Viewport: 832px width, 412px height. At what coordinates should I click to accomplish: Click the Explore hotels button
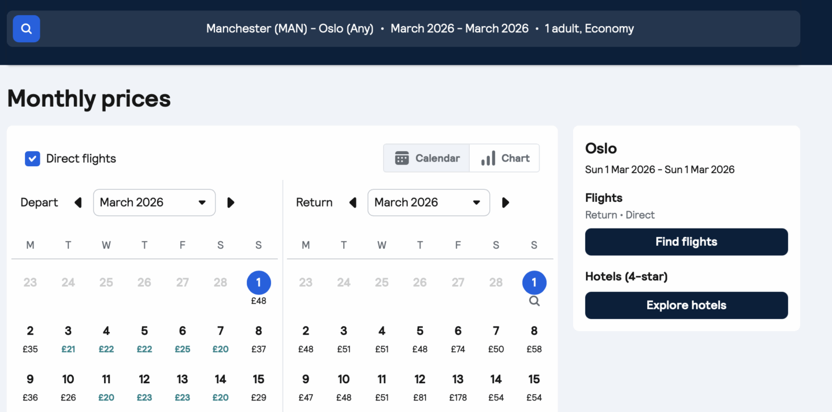tap(686, 305)
